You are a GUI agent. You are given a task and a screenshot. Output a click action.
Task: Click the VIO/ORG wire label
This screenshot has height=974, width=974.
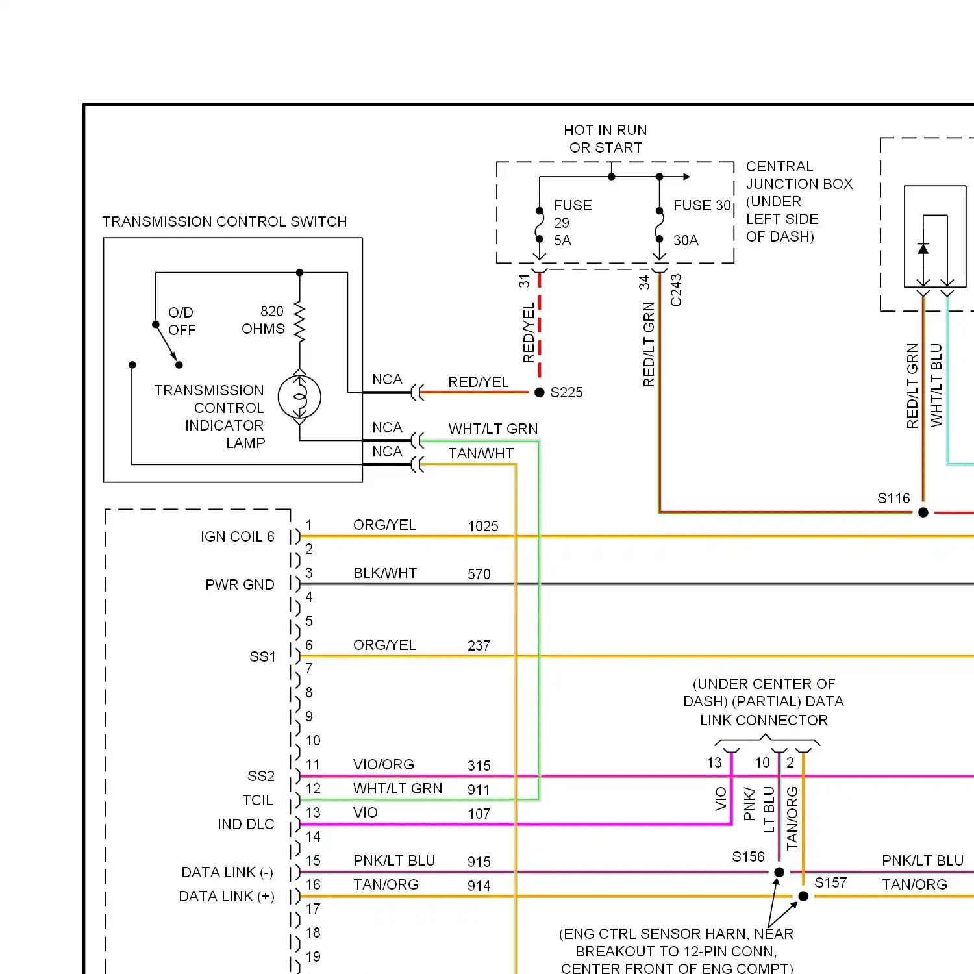tap(384, 764)
